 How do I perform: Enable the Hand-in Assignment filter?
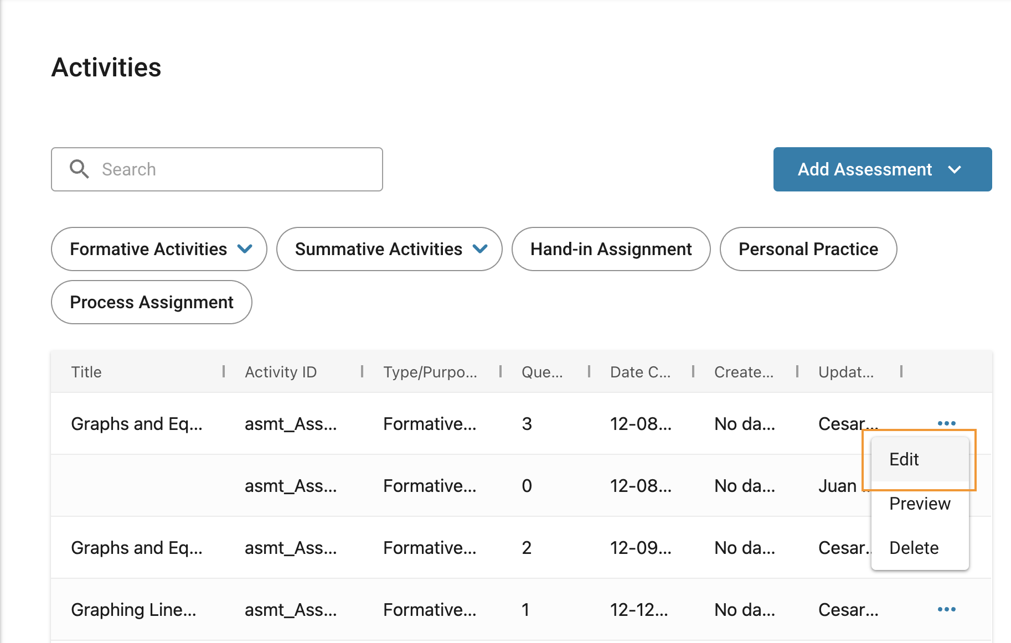611,249
